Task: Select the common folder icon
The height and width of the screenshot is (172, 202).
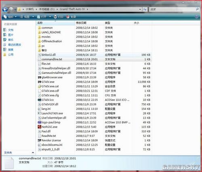Action: pyautogui.click(x=39, y=28)
